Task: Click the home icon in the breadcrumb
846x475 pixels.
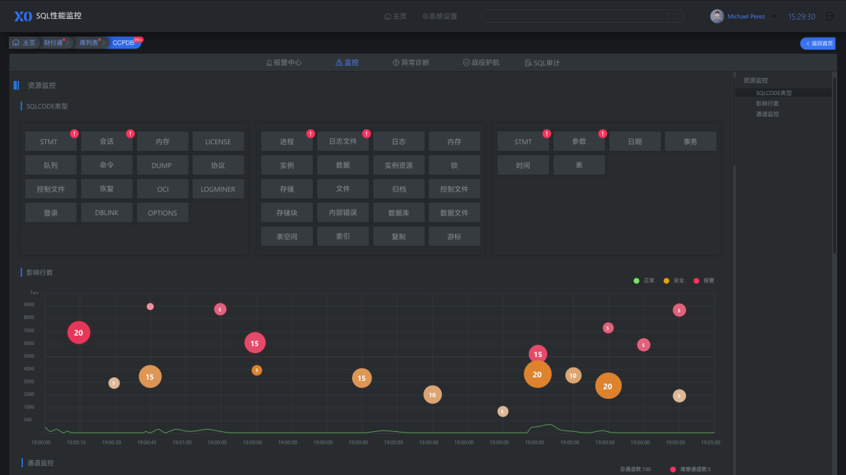Action: [x=16, y=42]
